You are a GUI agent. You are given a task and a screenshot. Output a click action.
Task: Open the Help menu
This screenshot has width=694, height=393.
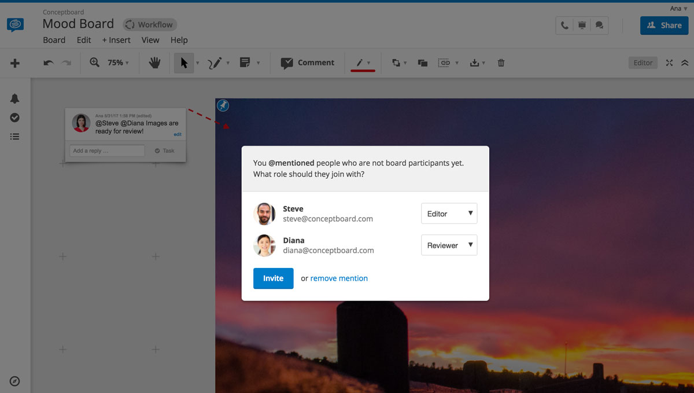tap(179, 40)
